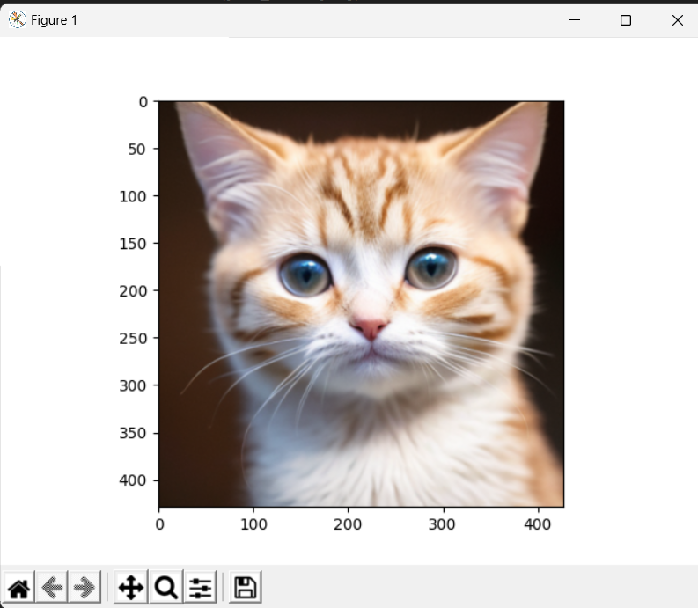This screenshot has width=698, height=608.
Task: Click the x-axis tick label "300"
Action: [x=442, y=524]
